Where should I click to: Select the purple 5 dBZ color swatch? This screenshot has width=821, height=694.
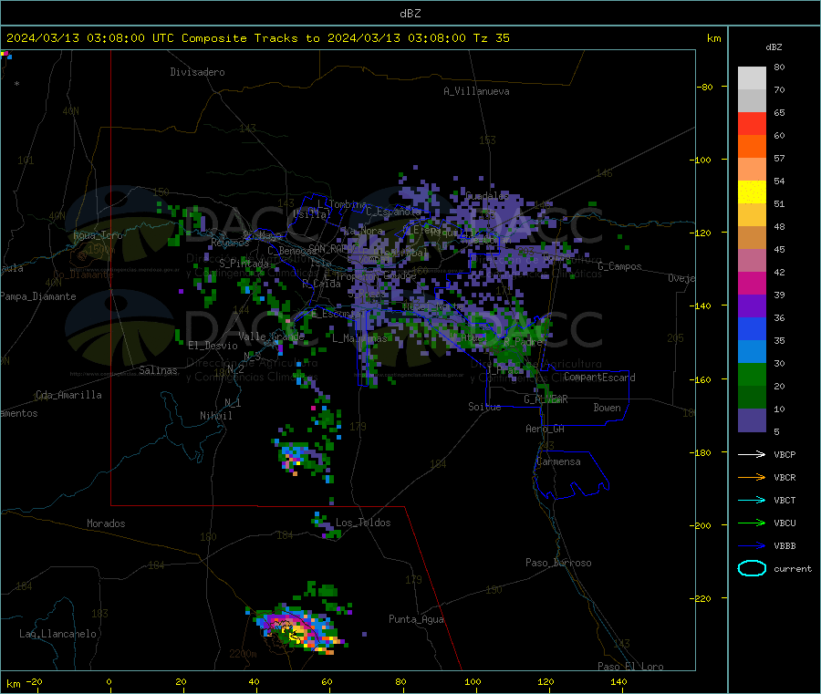click(752, 420)
